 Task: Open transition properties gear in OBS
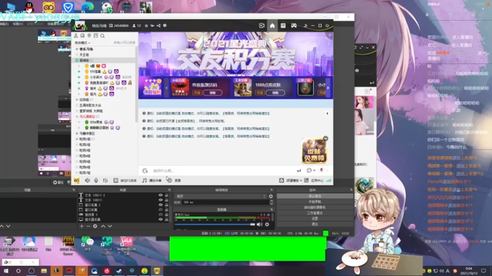271,196
